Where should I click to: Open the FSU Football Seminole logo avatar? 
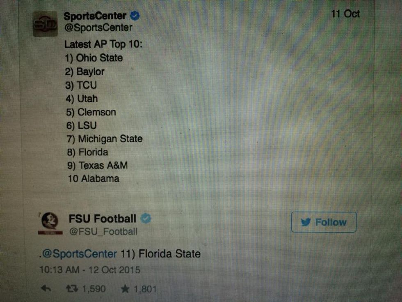(x=50, y=223)
